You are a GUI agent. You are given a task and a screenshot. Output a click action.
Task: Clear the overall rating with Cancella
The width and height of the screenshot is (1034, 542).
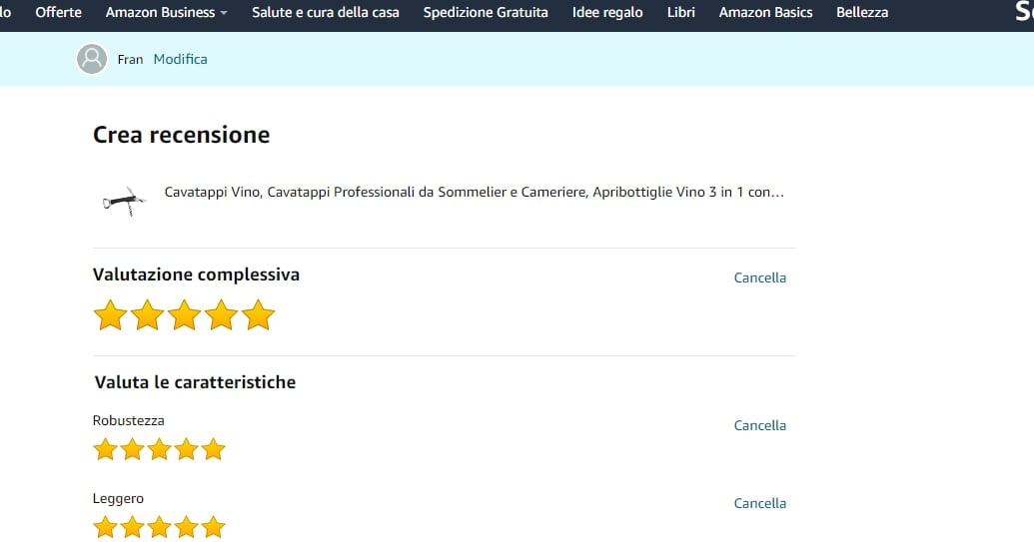tap(759, 277)
